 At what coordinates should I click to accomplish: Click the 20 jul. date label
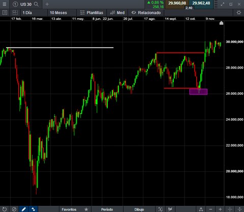point(128,19)
